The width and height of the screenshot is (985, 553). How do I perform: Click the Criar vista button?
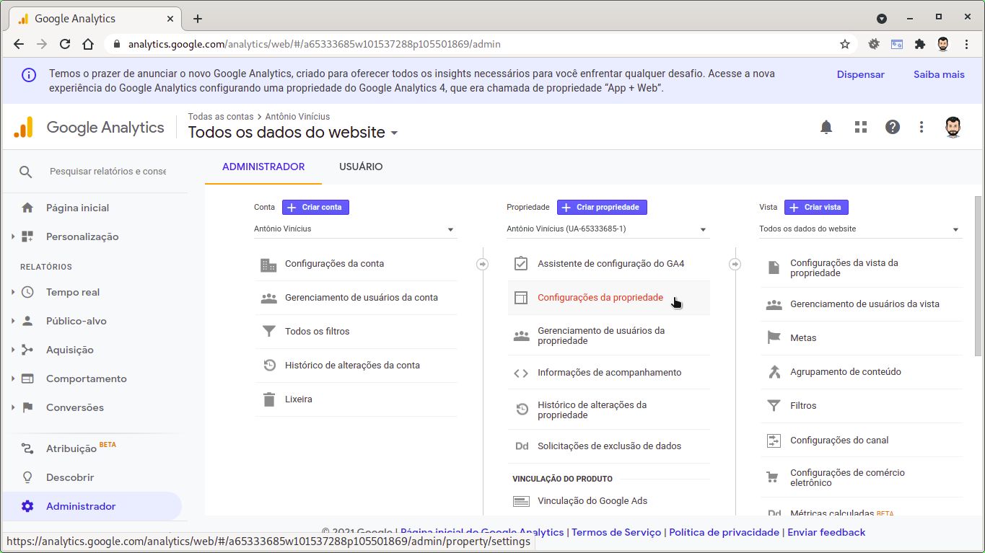pos(816,207)
